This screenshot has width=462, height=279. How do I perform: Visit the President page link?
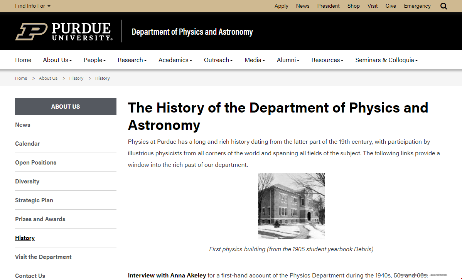coord(328,6)
